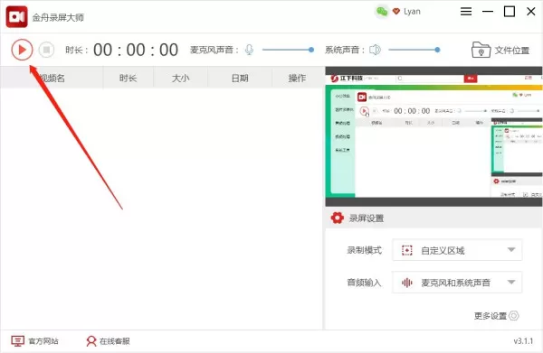
Task: Open 在线客服 online support
Action: point(108,341)
